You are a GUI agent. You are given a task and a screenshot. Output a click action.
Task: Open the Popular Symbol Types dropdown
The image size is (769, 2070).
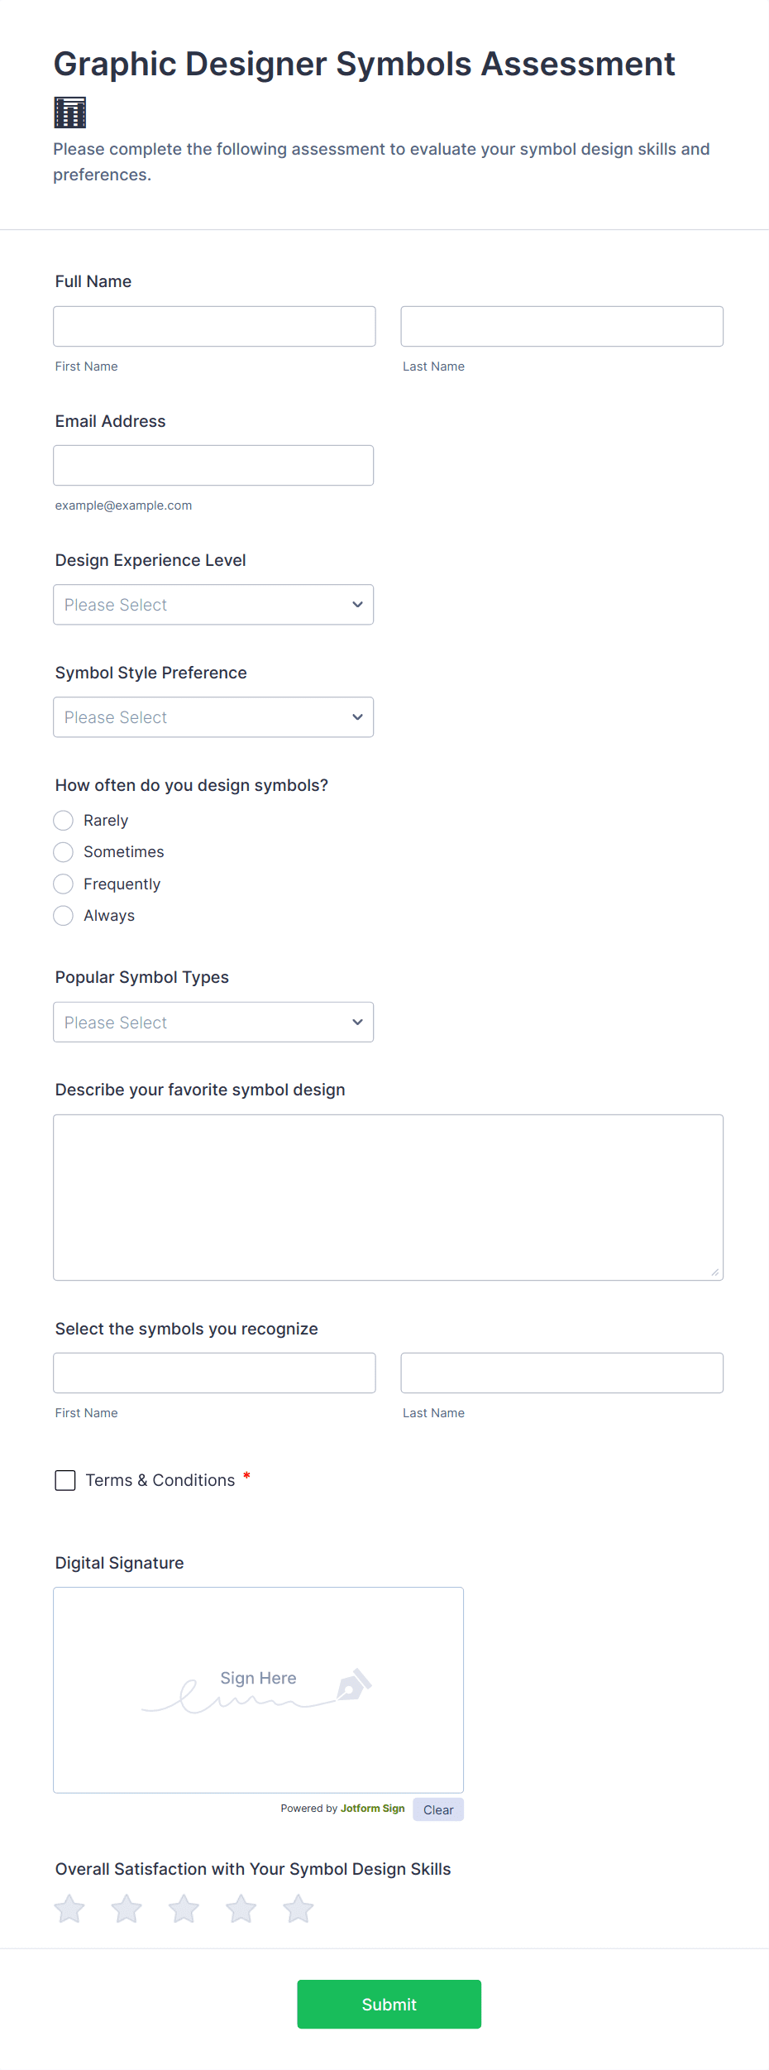213,1023
